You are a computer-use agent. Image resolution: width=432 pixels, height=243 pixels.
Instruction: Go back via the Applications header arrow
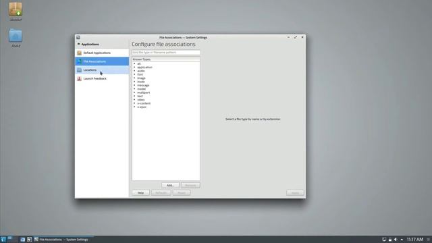(78, 44)
